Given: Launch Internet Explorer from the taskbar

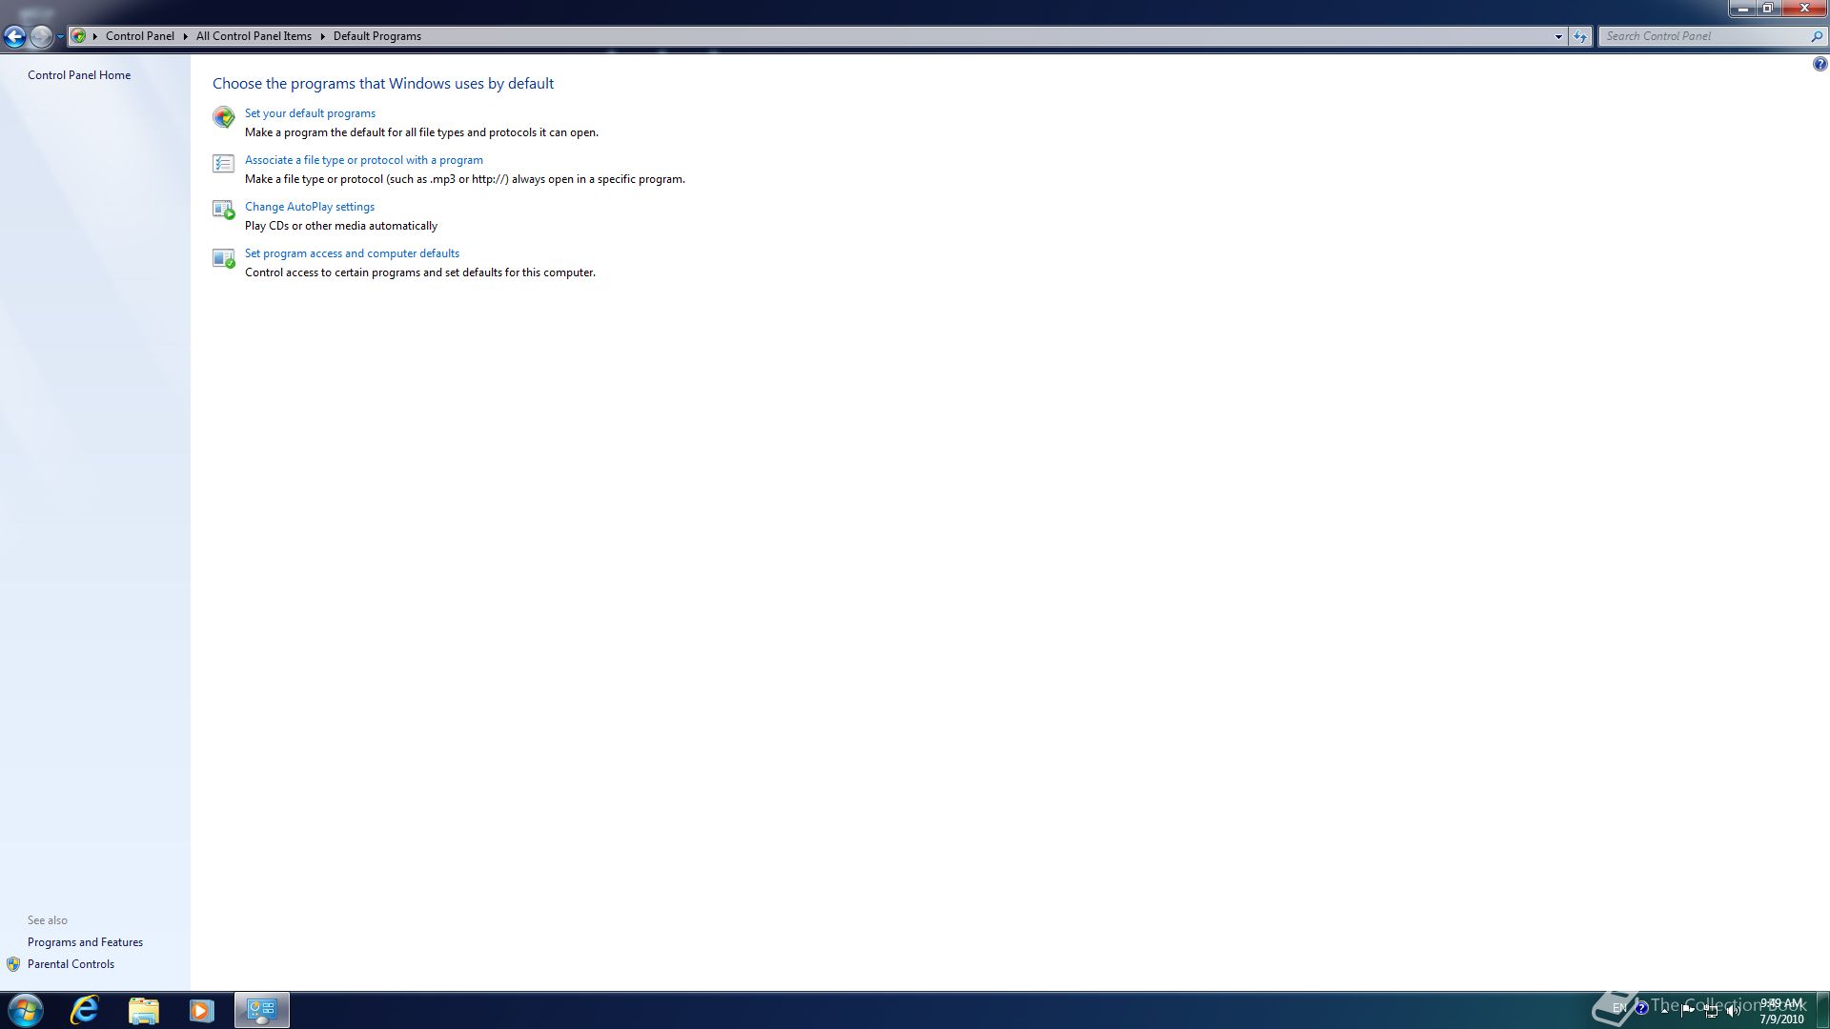Looking at the screenshot, I should (86, 1010).
